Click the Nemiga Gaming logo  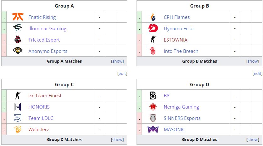153,107
